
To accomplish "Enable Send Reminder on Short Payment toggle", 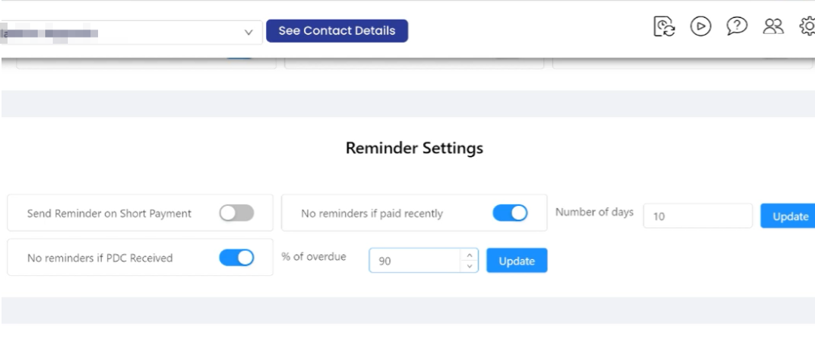I will click(237, 213).
